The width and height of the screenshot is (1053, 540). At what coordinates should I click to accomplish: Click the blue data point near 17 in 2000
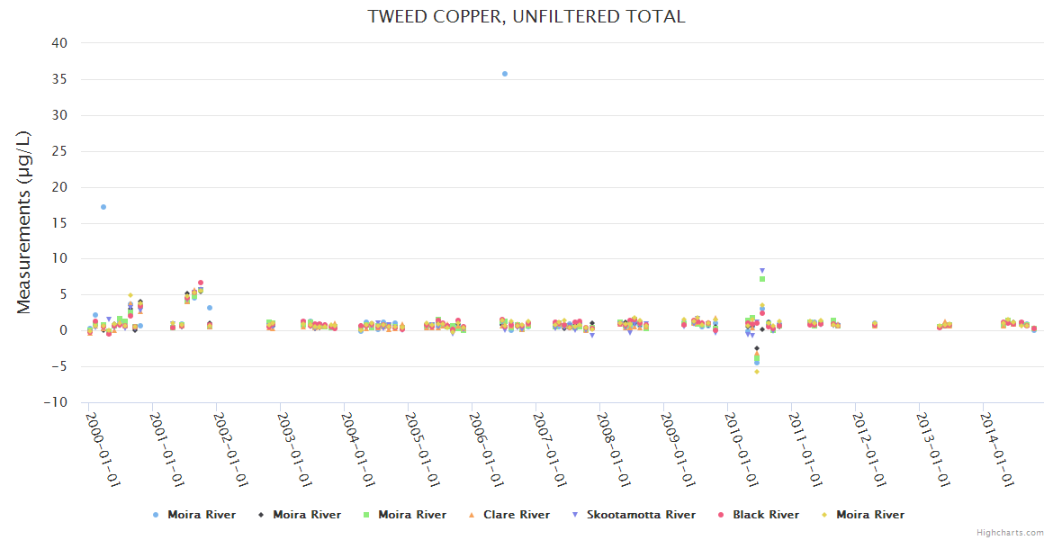tap(103, 207)
